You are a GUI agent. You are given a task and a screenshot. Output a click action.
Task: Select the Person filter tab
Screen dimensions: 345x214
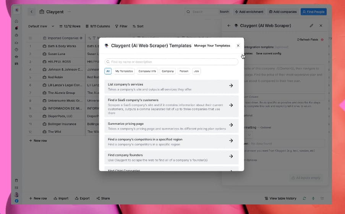(184, 71)
